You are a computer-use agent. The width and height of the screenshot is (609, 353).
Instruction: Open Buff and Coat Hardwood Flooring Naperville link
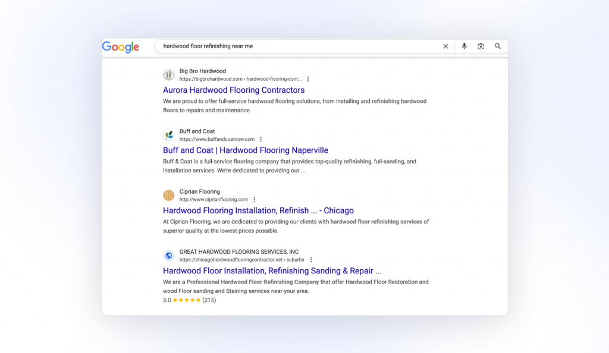tap(246, 150)
